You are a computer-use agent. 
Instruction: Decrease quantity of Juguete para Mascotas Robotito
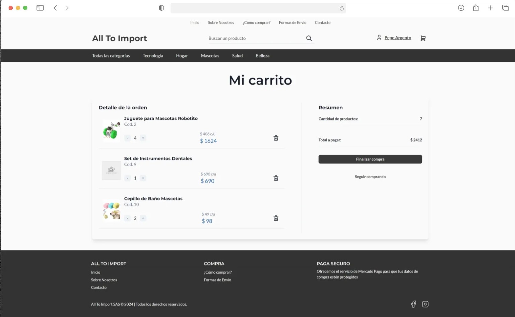(127, 138)
